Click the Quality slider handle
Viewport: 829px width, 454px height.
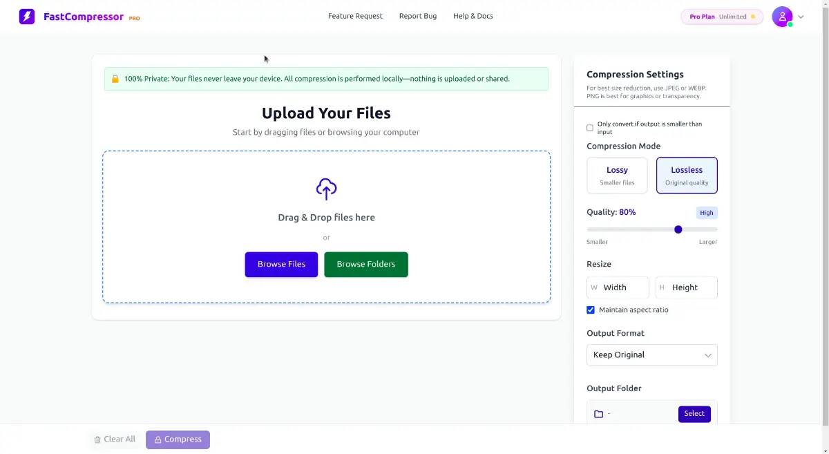pos(678,229)
